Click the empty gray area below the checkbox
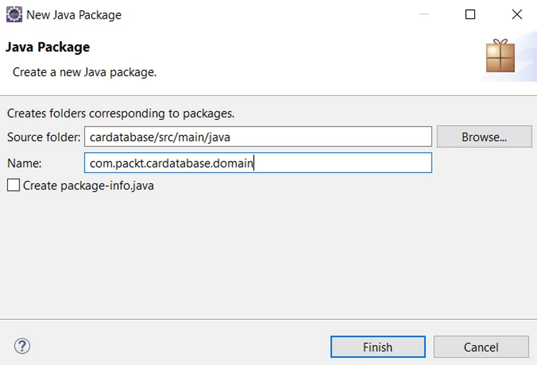The height and width of the screenshot is (365, 537). click(268, 252)
